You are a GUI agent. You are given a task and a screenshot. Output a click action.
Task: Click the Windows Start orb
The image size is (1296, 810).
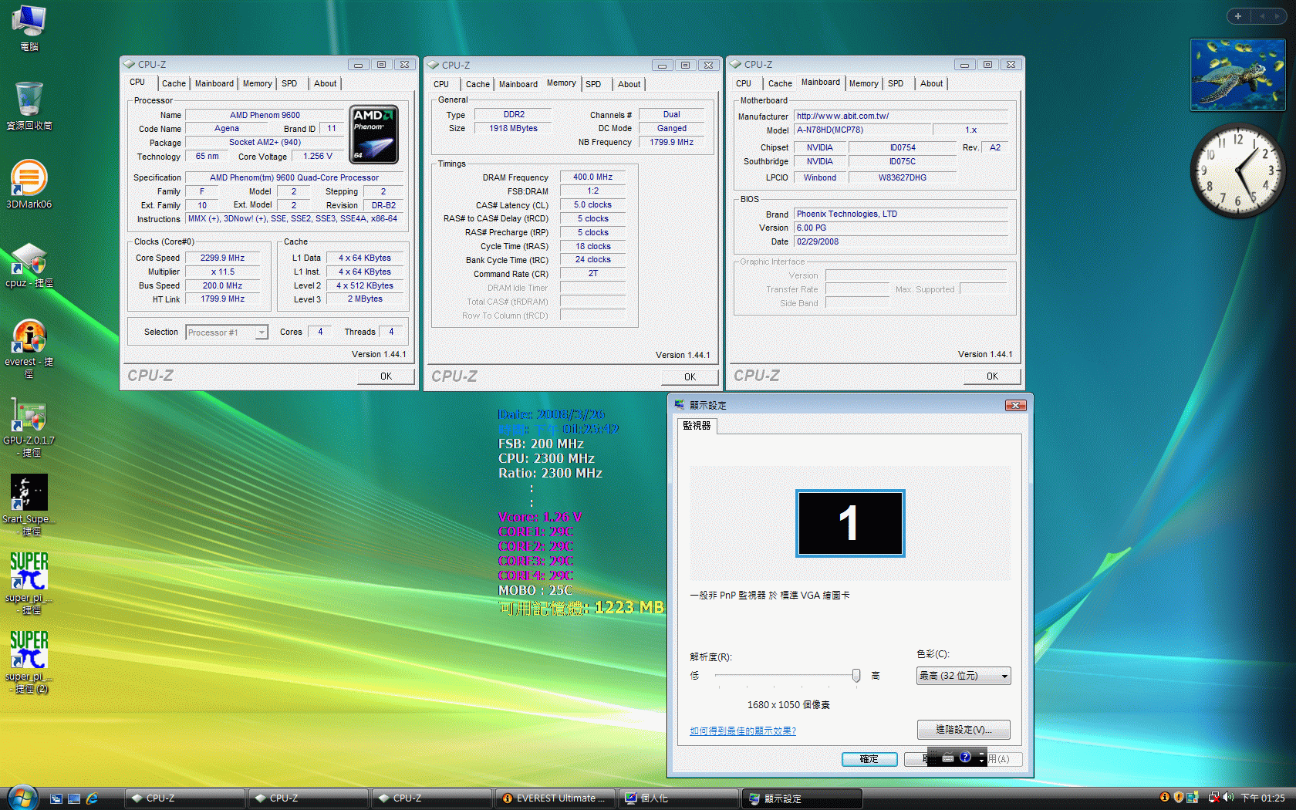click(22, 798)
